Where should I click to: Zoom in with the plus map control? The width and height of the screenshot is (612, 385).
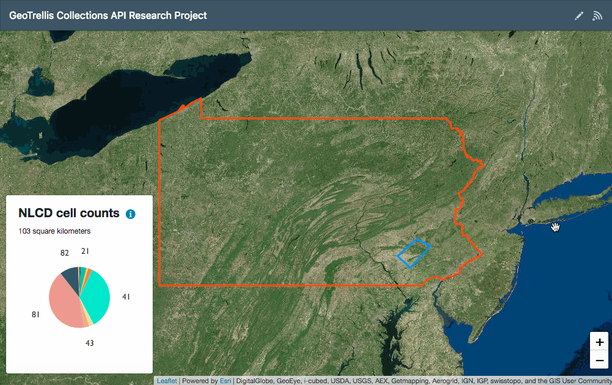click(599, 342)
